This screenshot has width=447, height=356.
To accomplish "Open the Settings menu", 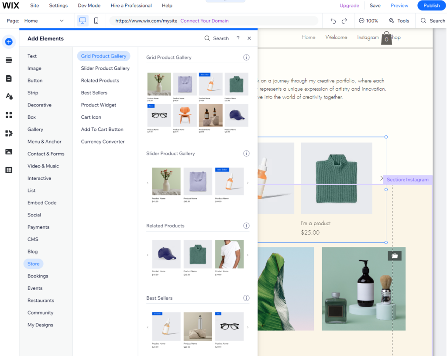I will click(58, 6).
